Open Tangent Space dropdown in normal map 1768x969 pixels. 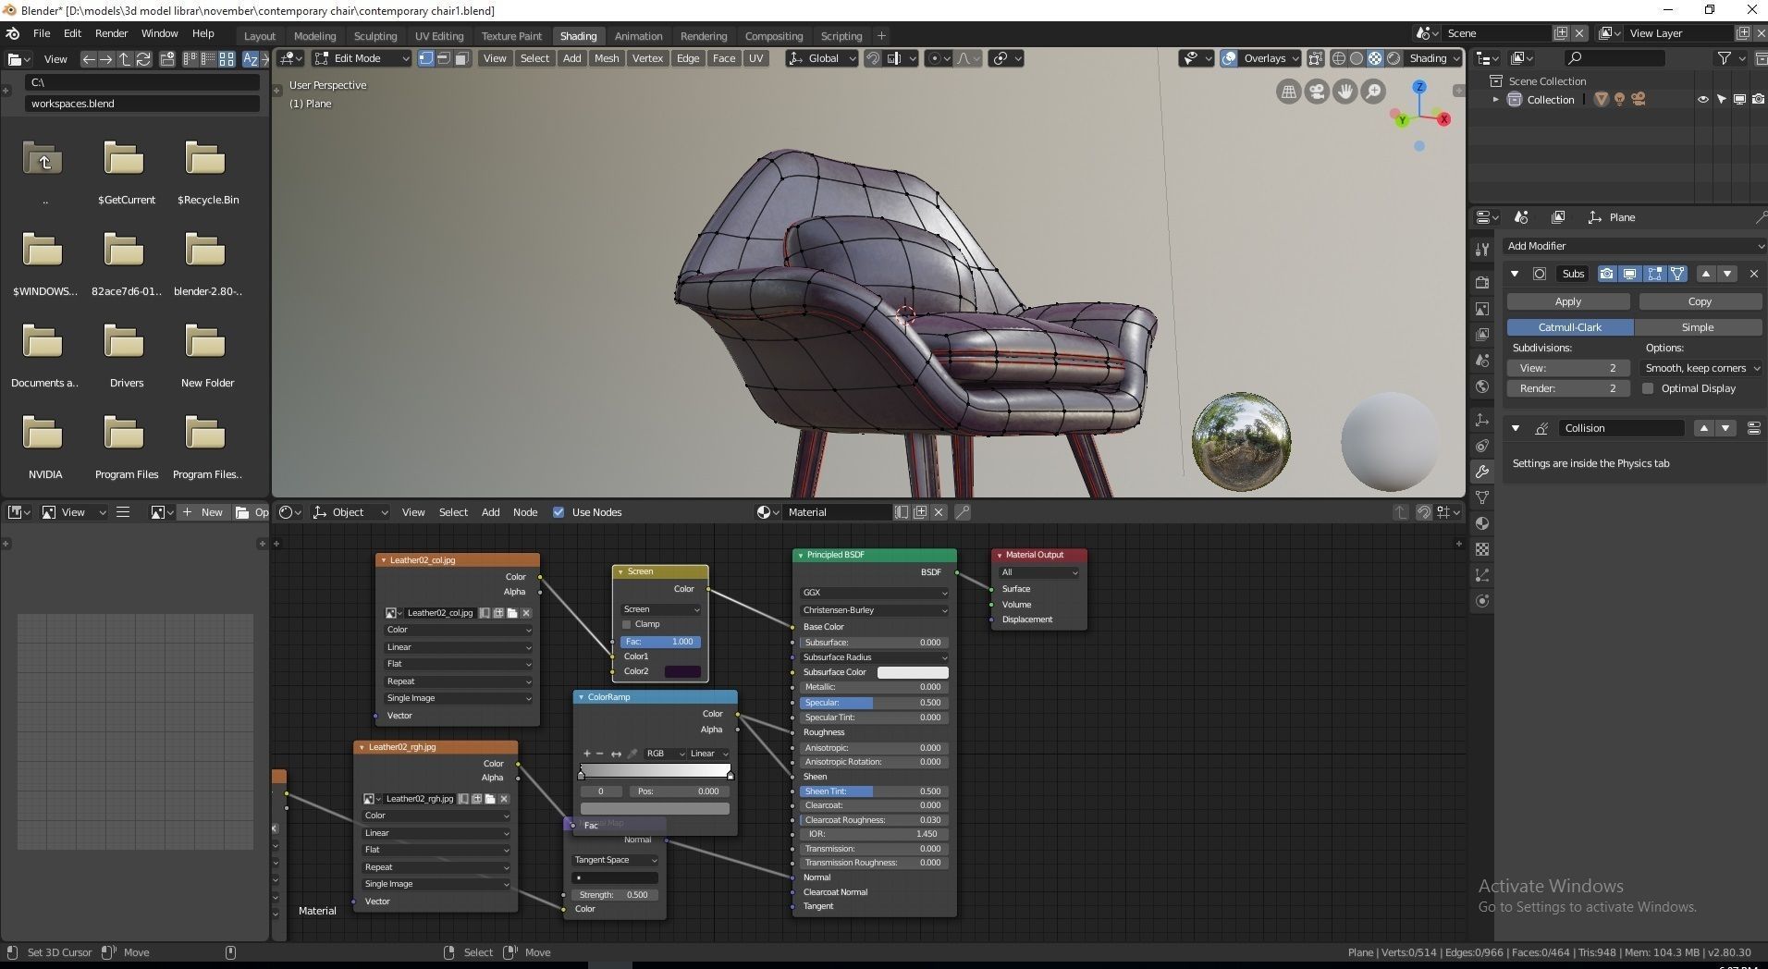(615, 860)
